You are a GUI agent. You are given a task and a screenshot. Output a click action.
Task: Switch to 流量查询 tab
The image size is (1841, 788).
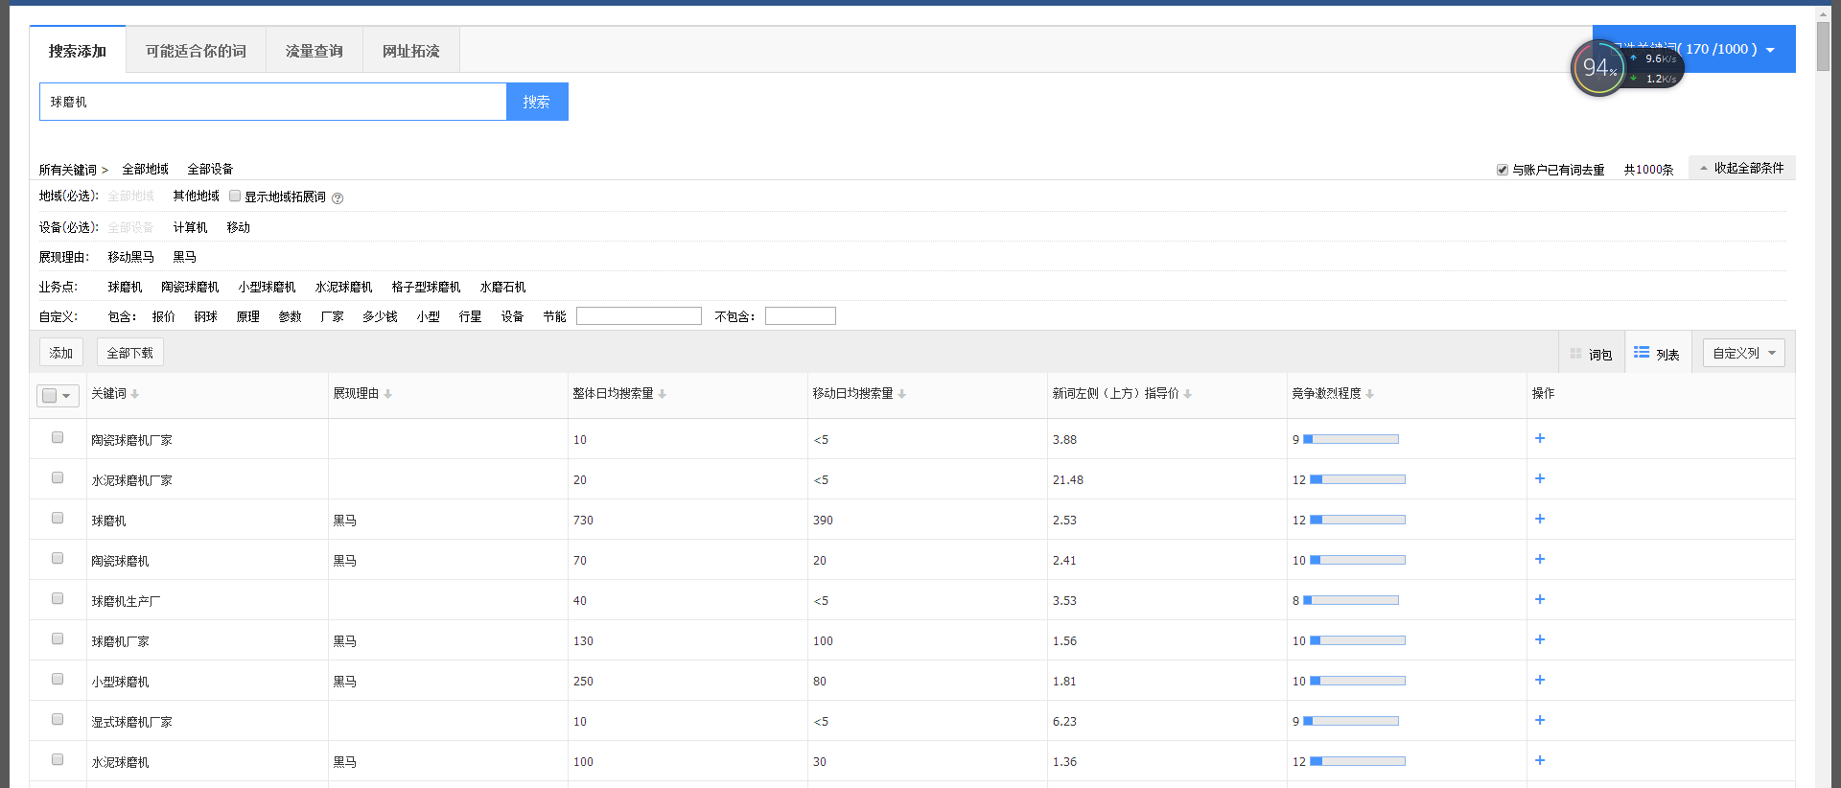[x=314, y=51]
